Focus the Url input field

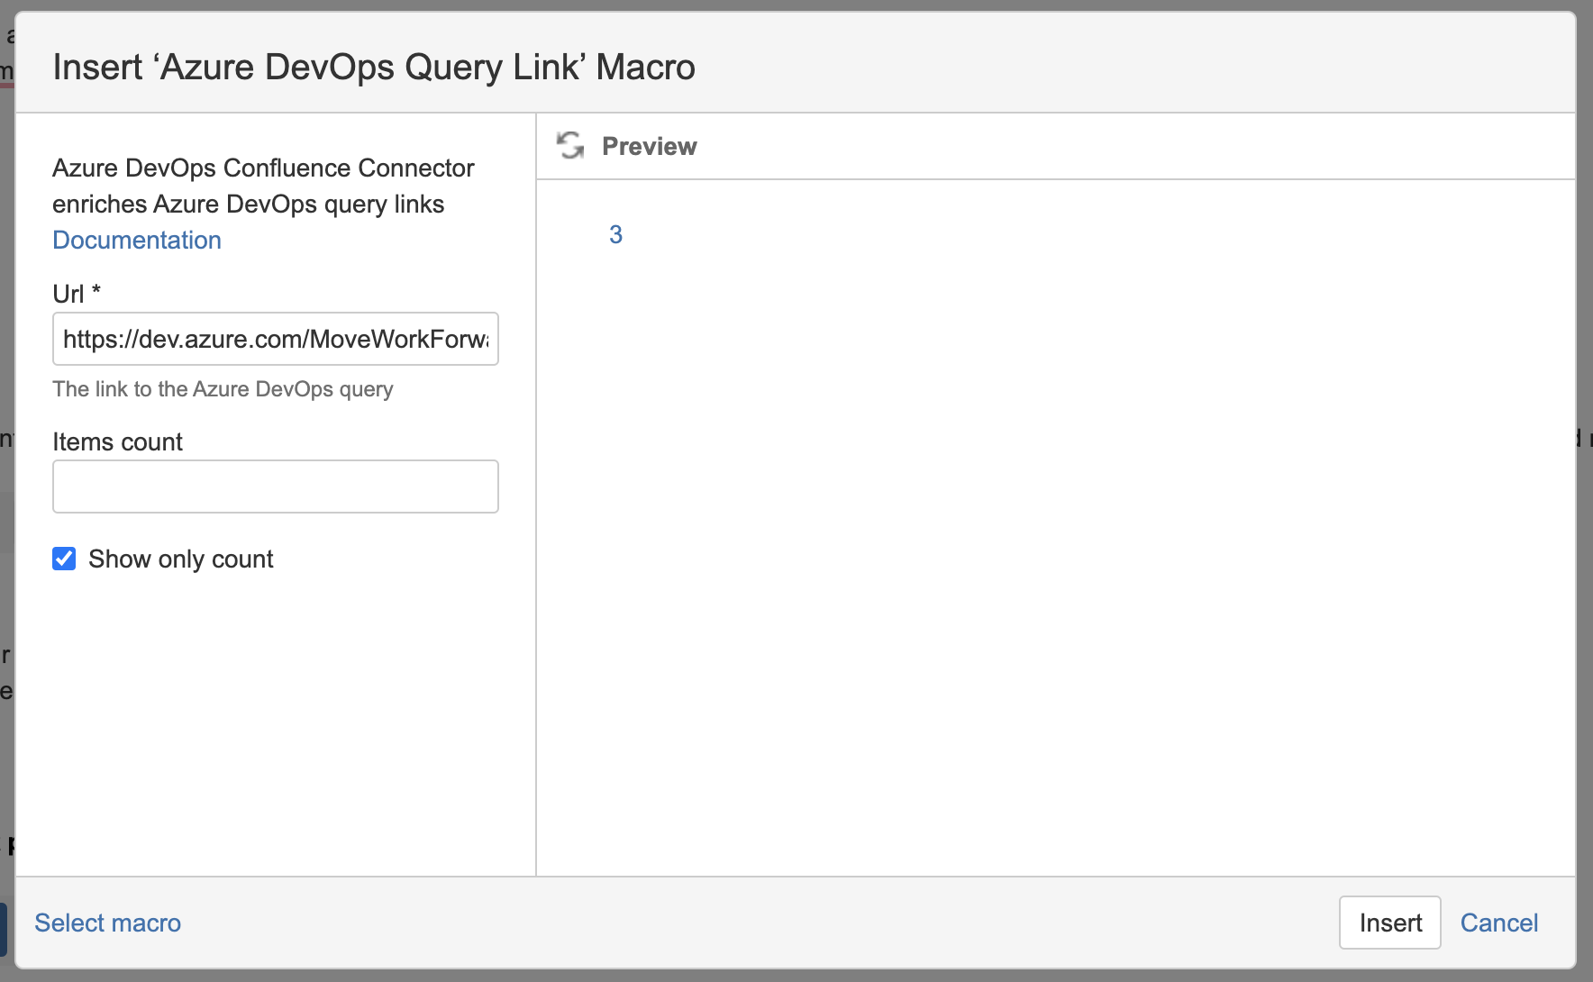[x=275, y=339]
